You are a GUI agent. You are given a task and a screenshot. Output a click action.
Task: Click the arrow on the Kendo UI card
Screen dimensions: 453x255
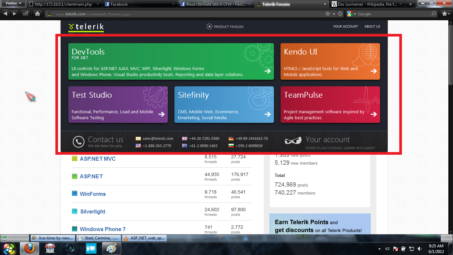(x=374, y=71)
